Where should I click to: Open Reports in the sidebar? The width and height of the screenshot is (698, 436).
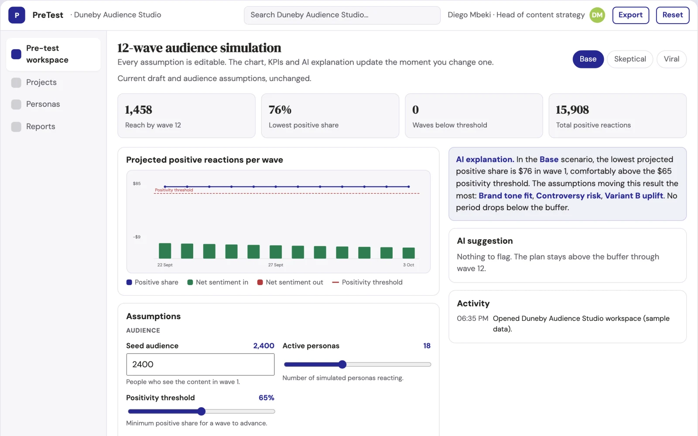coord(53,126)
